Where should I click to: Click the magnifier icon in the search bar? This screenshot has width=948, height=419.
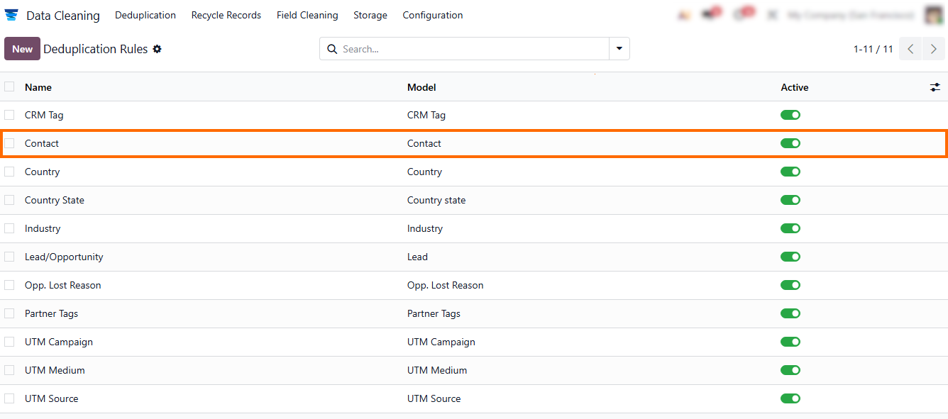(332, 49)
